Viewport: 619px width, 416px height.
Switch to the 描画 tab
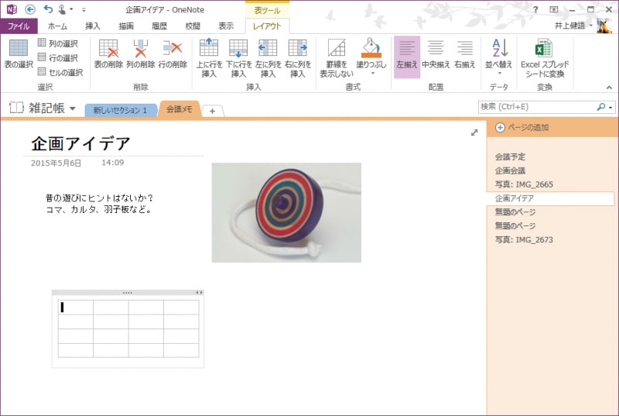click(126, 26)
